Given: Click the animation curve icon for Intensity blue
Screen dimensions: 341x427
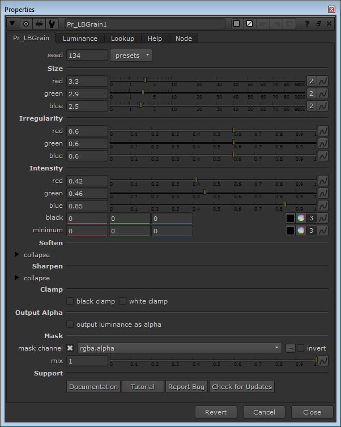Looking at the screenshot, I should (x=323, y=206).
